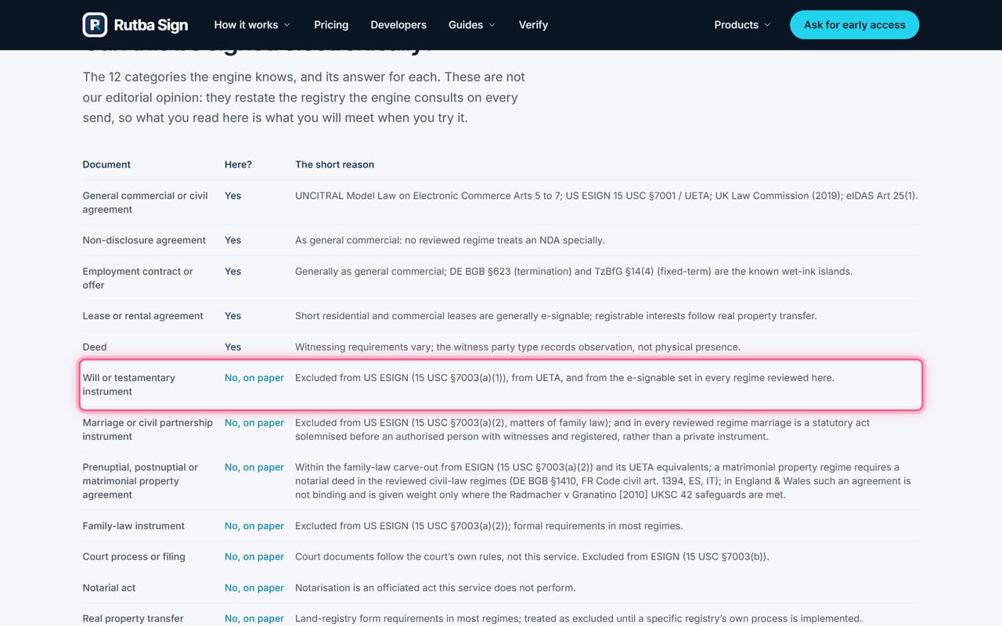
Task: Expand the Guides dropdown
Action: (x=472, y=25)
